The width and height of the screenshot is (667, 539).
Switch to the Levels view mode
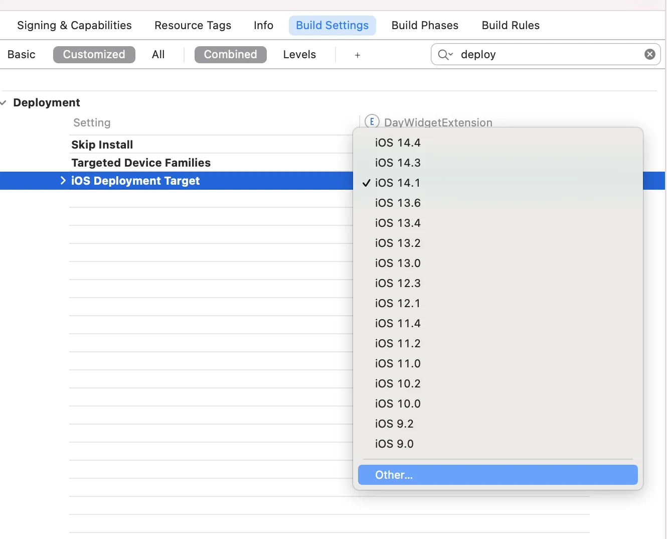[x=299, y=55]
